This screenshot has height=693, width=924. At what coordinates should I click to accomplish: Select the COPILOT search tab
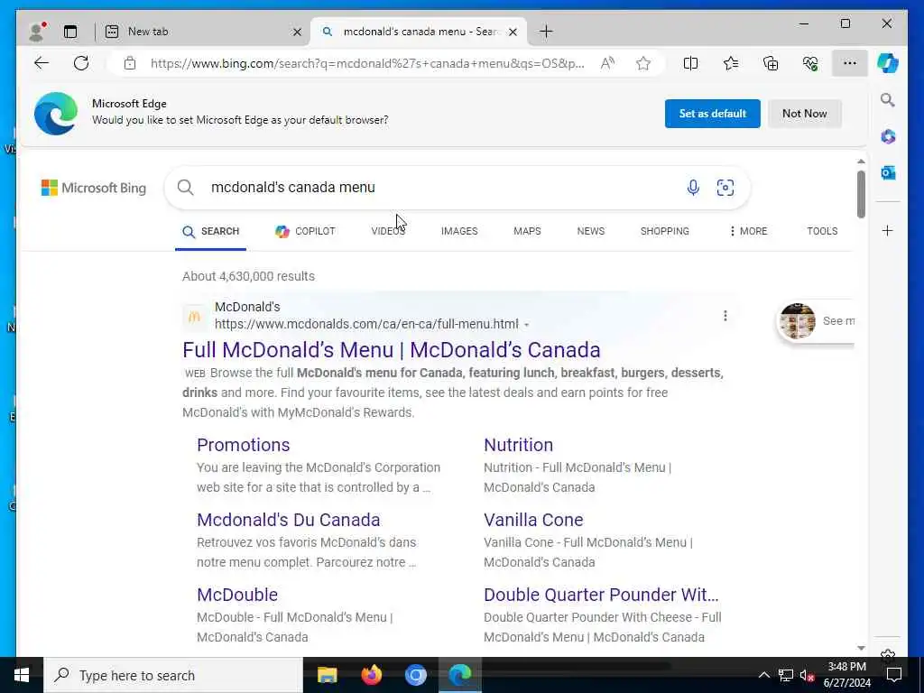click(305, 231)
